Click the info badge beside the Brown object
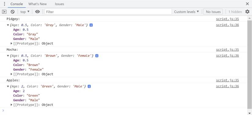Image resolution: width=252 pixels, height=115 pixels. [97, 56]
